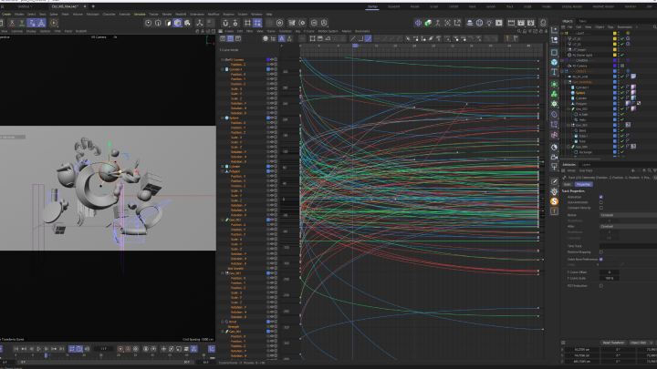Click the record keyframe icon in timeline bar
Viewport: 657px width, 369px height.
click(120, 348)
